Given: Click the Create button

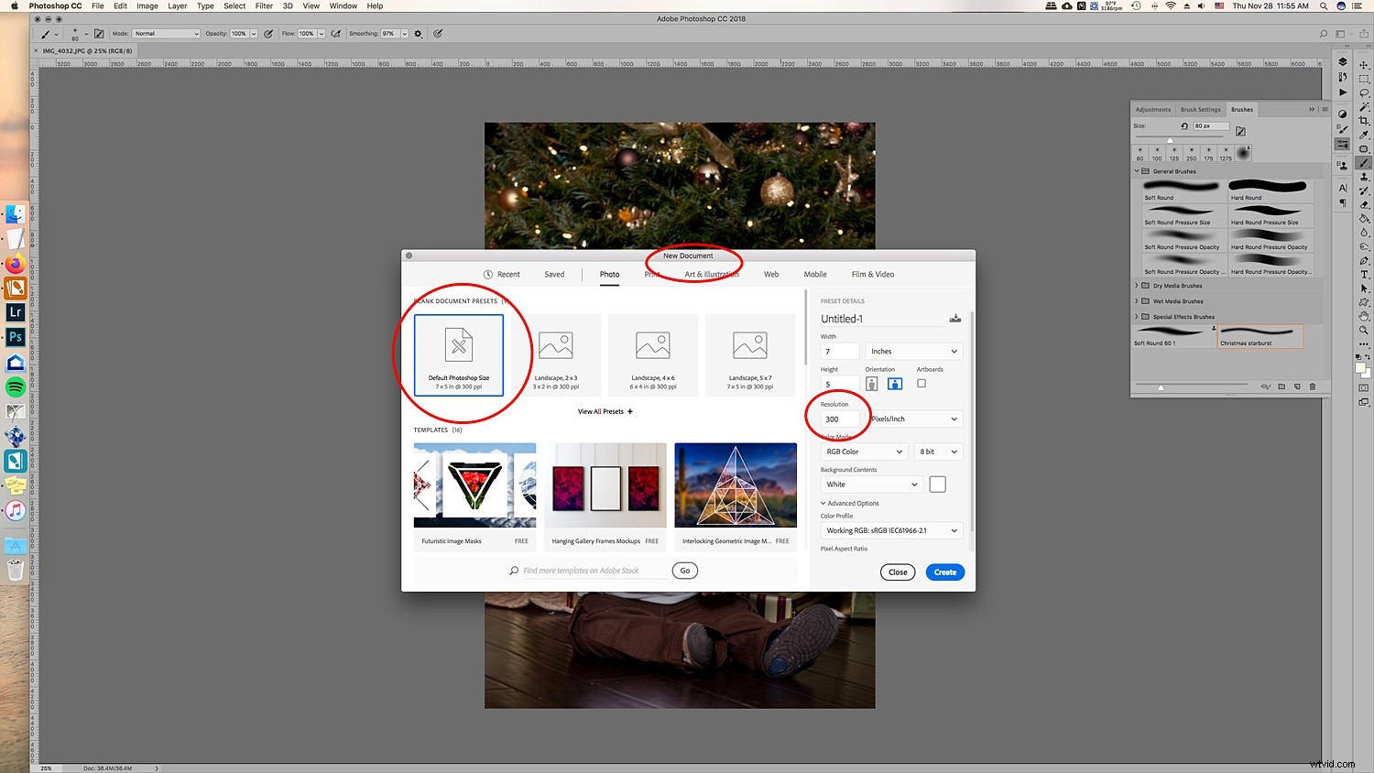Looking at the screenshot, I should pyautogui.click(x=944, y=572).
